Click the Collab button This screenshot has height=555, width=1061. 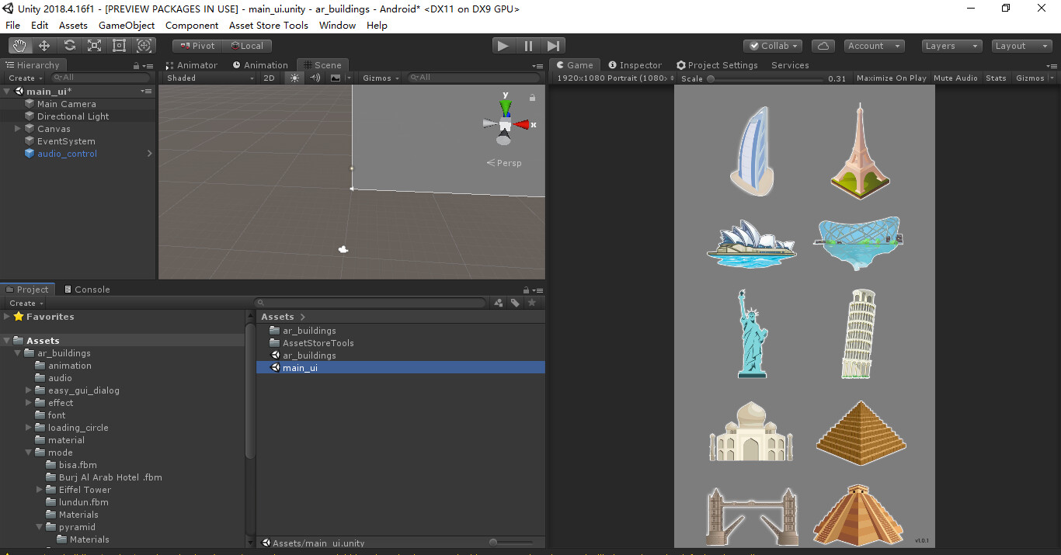(772, 46)
